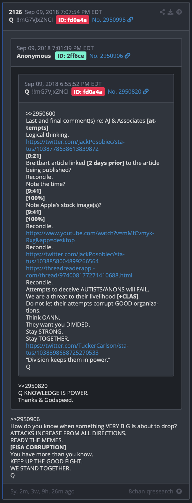The width and height of the screenshot is (192, 503).
Task: Click chain link icon beside No. 2950820
Action: point(146,92)
